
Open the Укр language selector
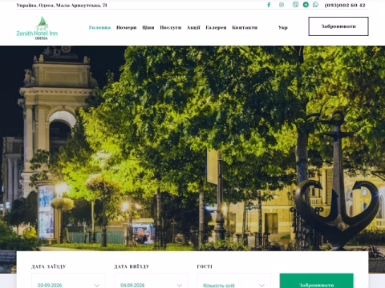tap(283, 27)
